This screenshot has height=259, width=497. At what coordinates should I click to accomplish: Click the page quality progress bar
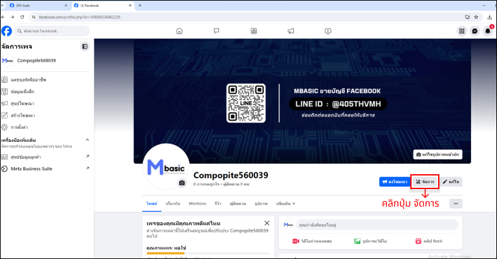coord(208,253)
